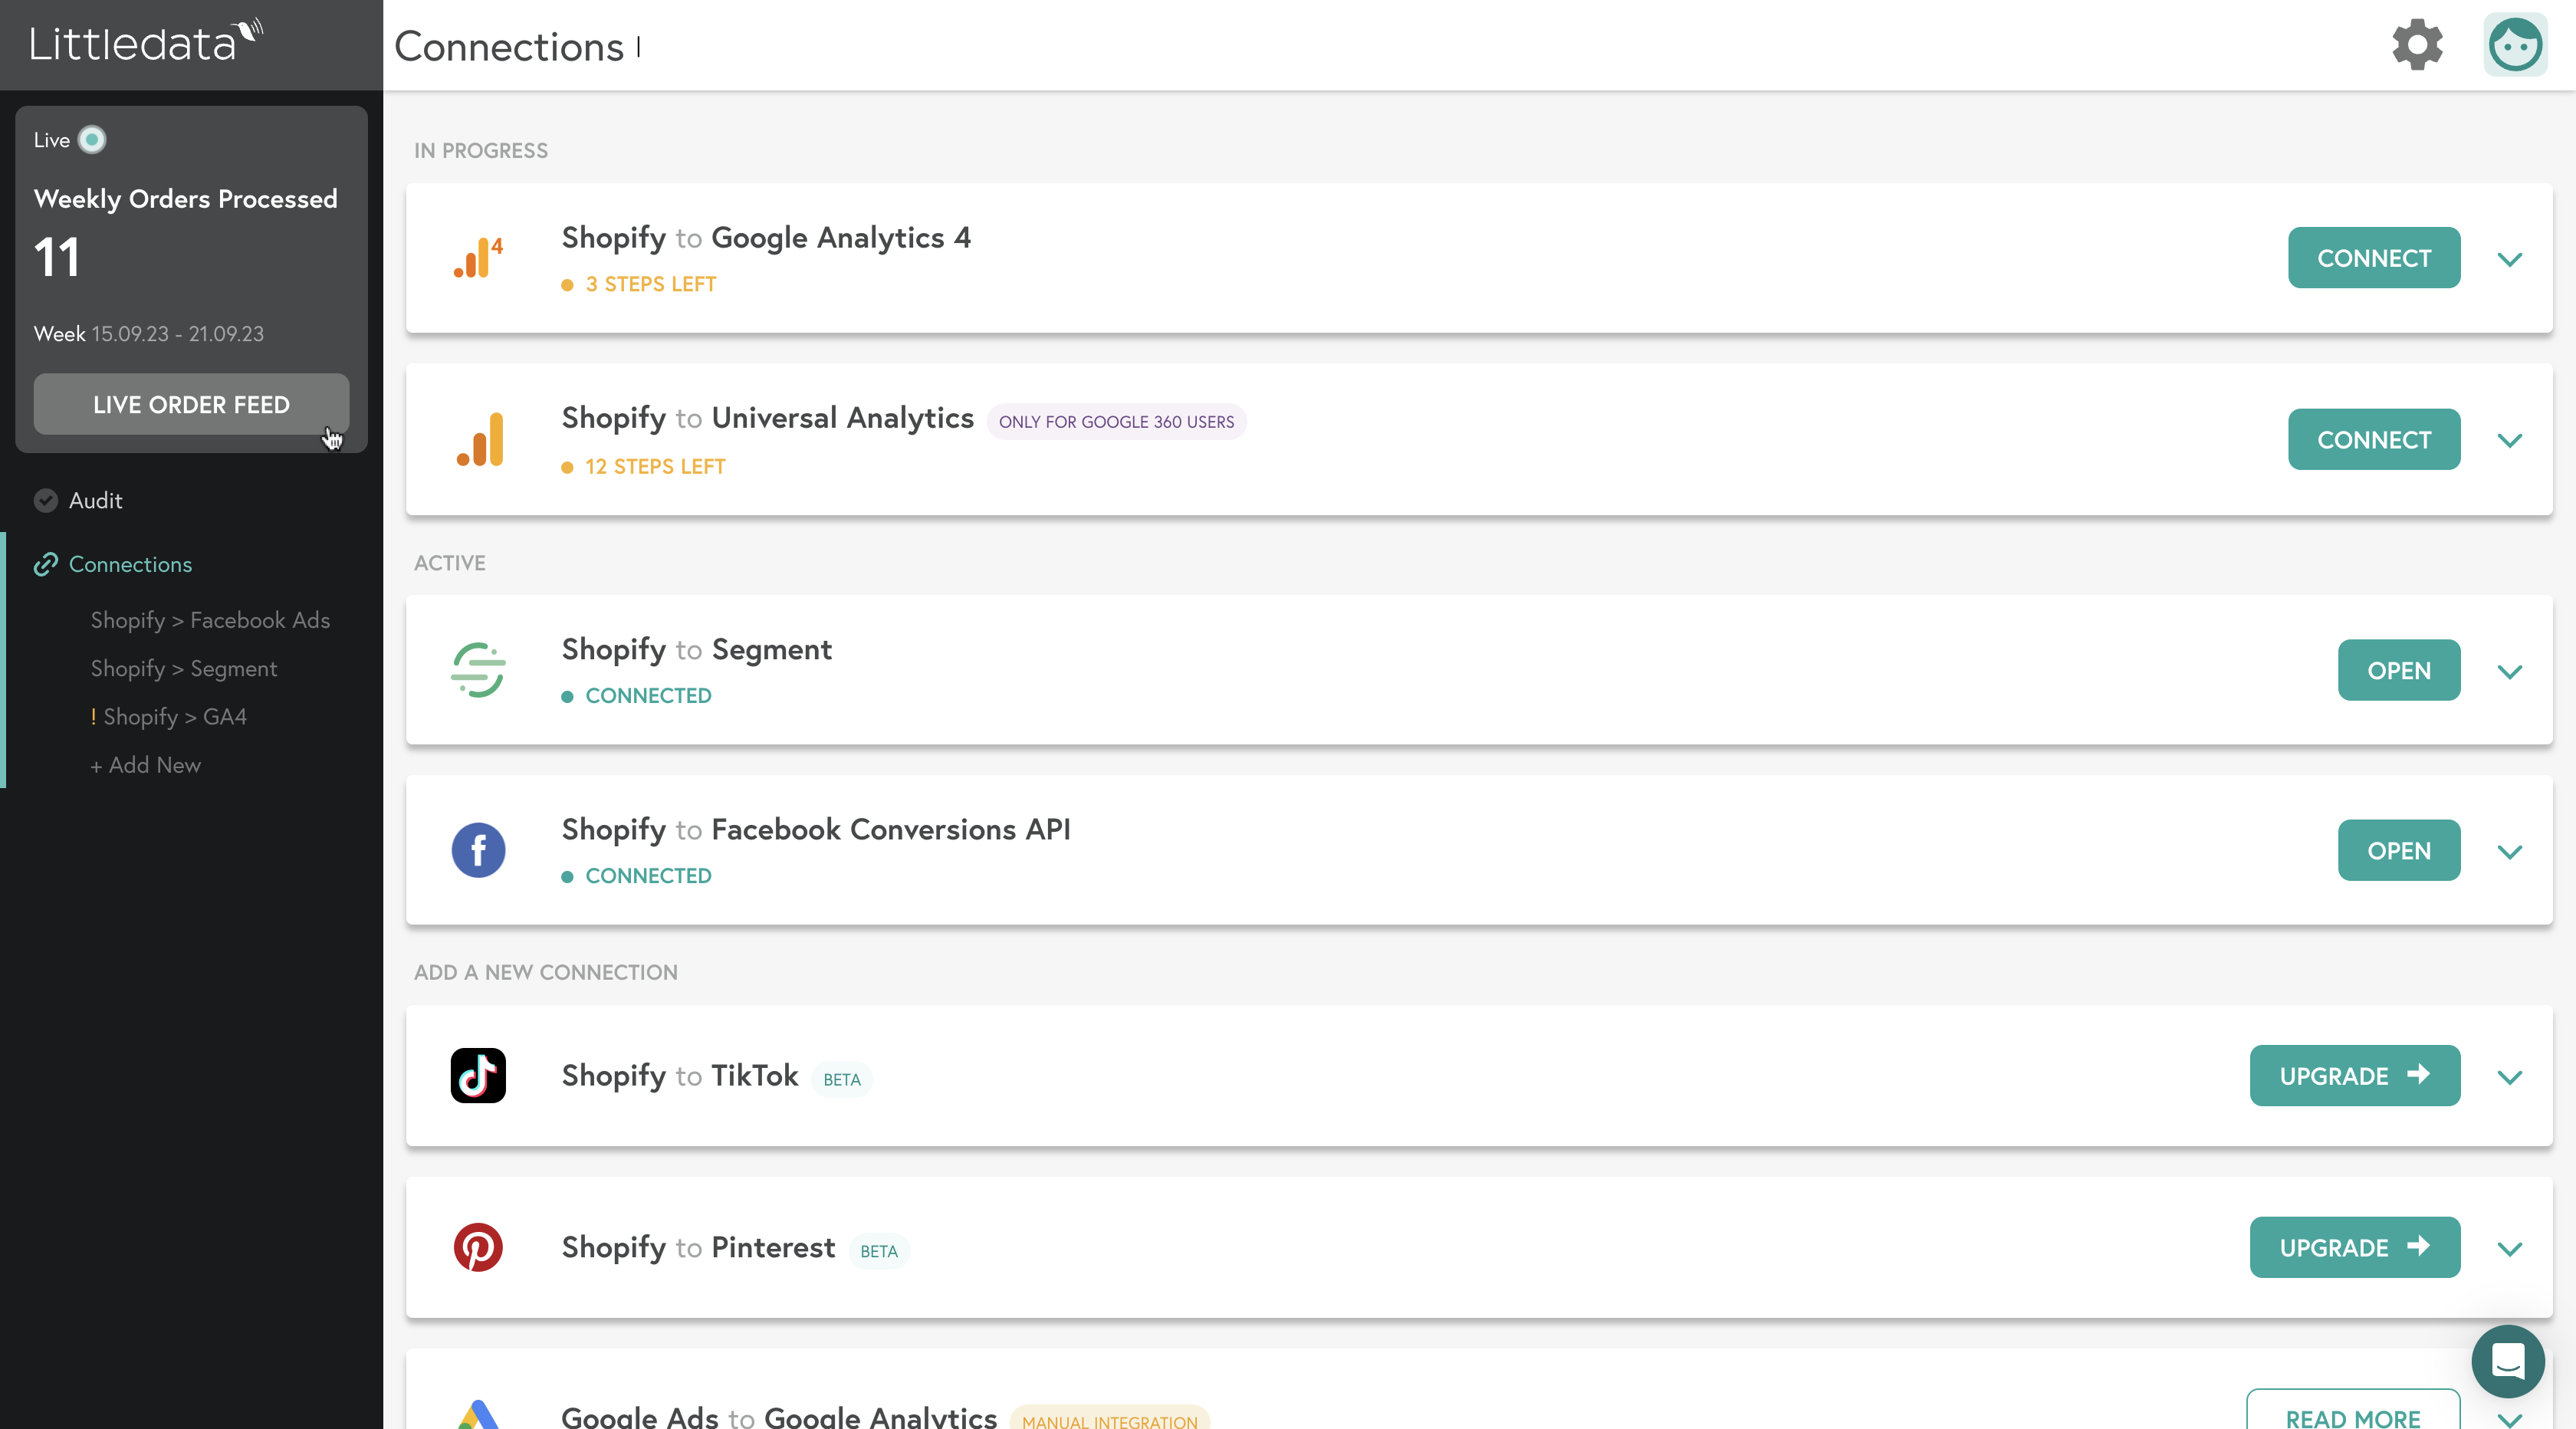This screenshot has width=2576, height=1429.
Task: Click the TikTok logo icon
Action: point(478,1076)
